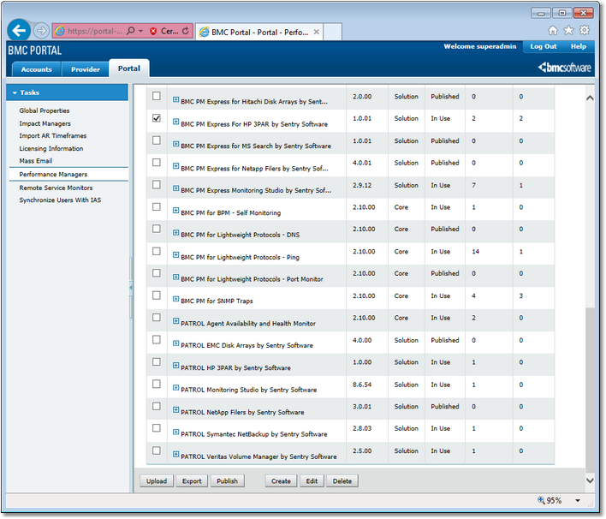
Task: Open Favorites star icon
Action: click(568, 30)
